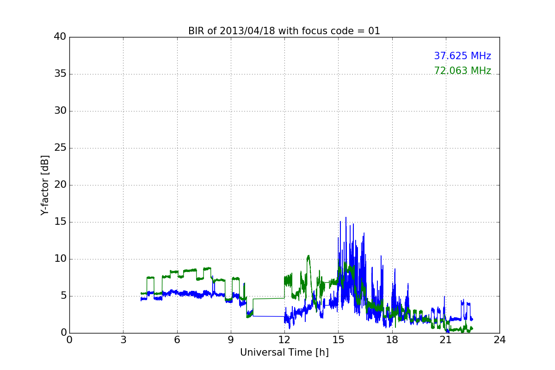Click the y-axis tick label 10

60,259
